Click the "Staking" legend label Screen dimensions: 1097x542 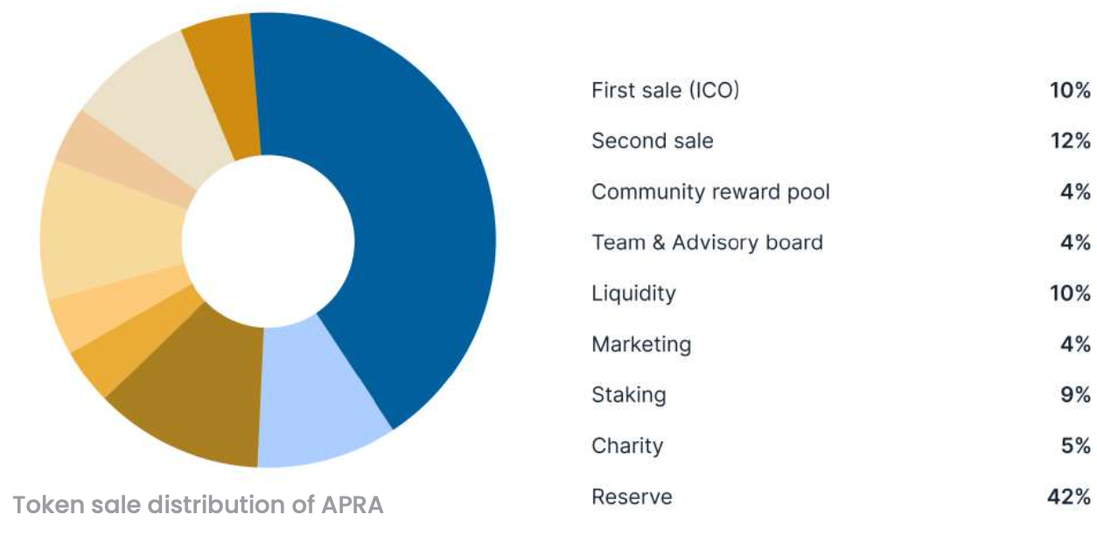pos(628,395)
